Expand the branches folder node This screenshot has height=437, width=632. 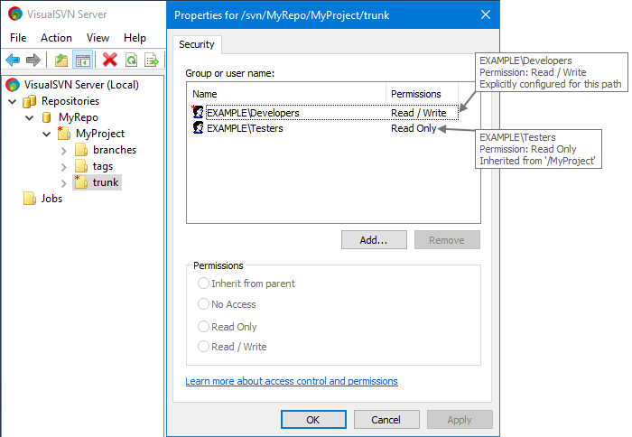pos(64,151)
